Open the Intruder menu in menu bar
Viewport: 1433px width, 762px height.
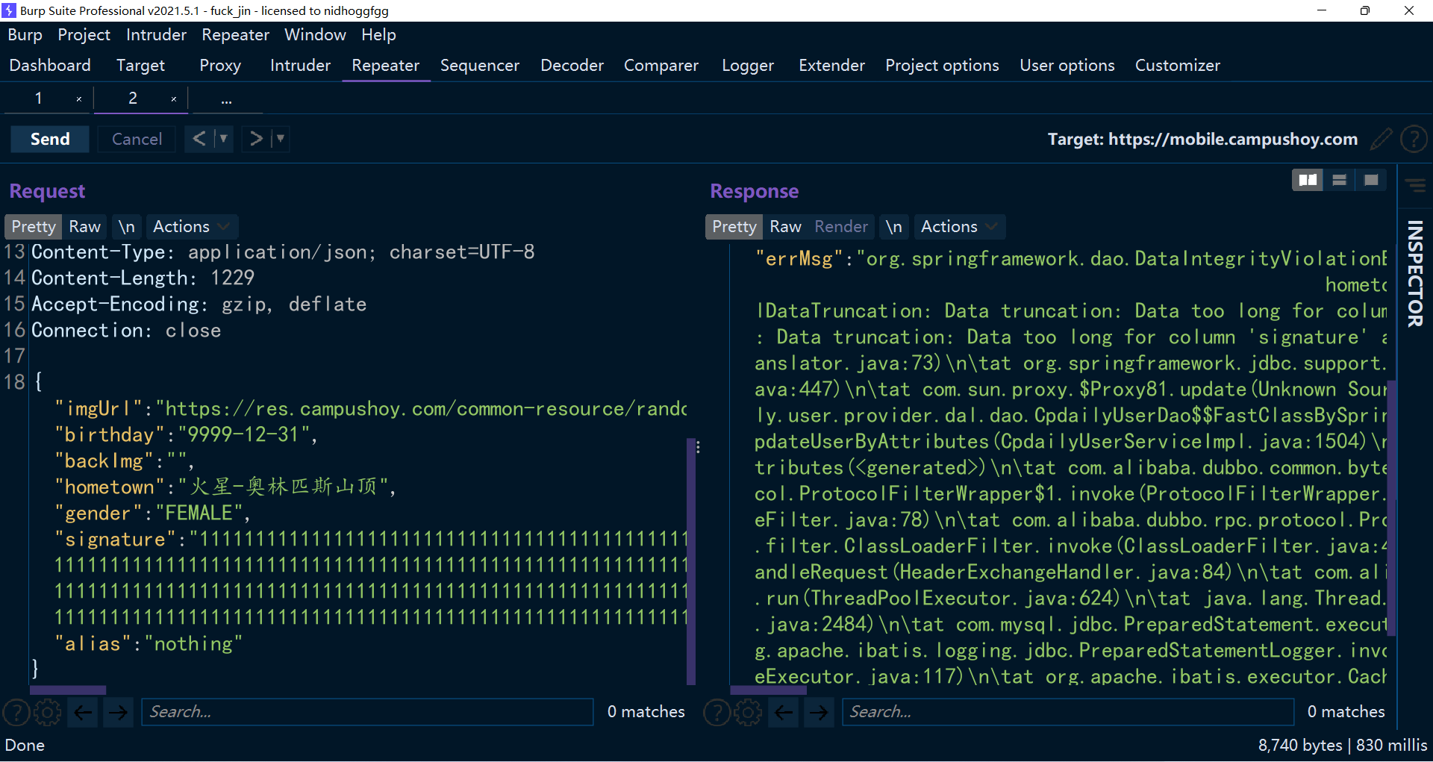click(x=156, y=35)
